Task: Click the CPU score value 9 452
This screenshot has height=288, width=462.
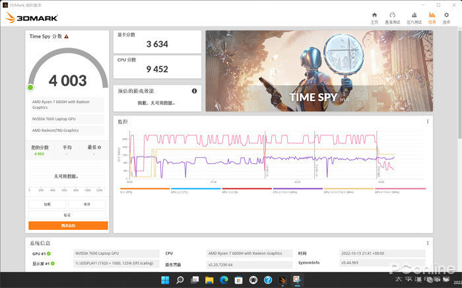Action: pyautogui.click(x=157, y=69)
